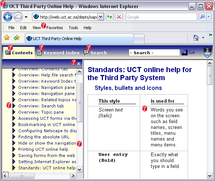Select the UCT Third Party Online Help tab
This screenshot has height=181, width=215.
(79, 39)
